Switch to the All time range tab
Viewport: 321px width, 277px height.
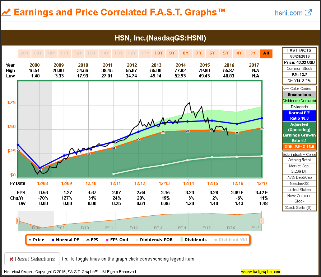[266, 53]
